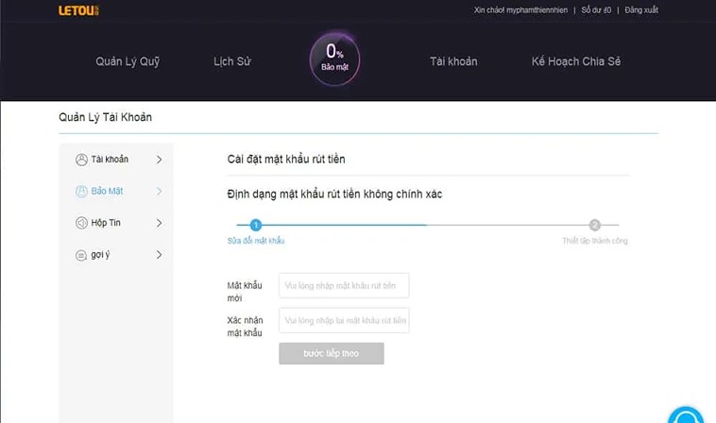
Task: Expand the Hộp Tin sidebar chevron
Action: (x=159, y=223)
